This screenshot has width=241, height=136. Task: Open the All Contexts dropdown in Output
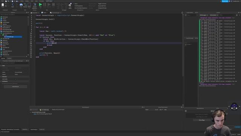[214, 15]
